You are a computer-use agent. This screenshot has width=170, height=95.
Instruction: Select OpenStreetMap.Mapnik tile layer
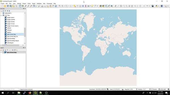point(13,41)
